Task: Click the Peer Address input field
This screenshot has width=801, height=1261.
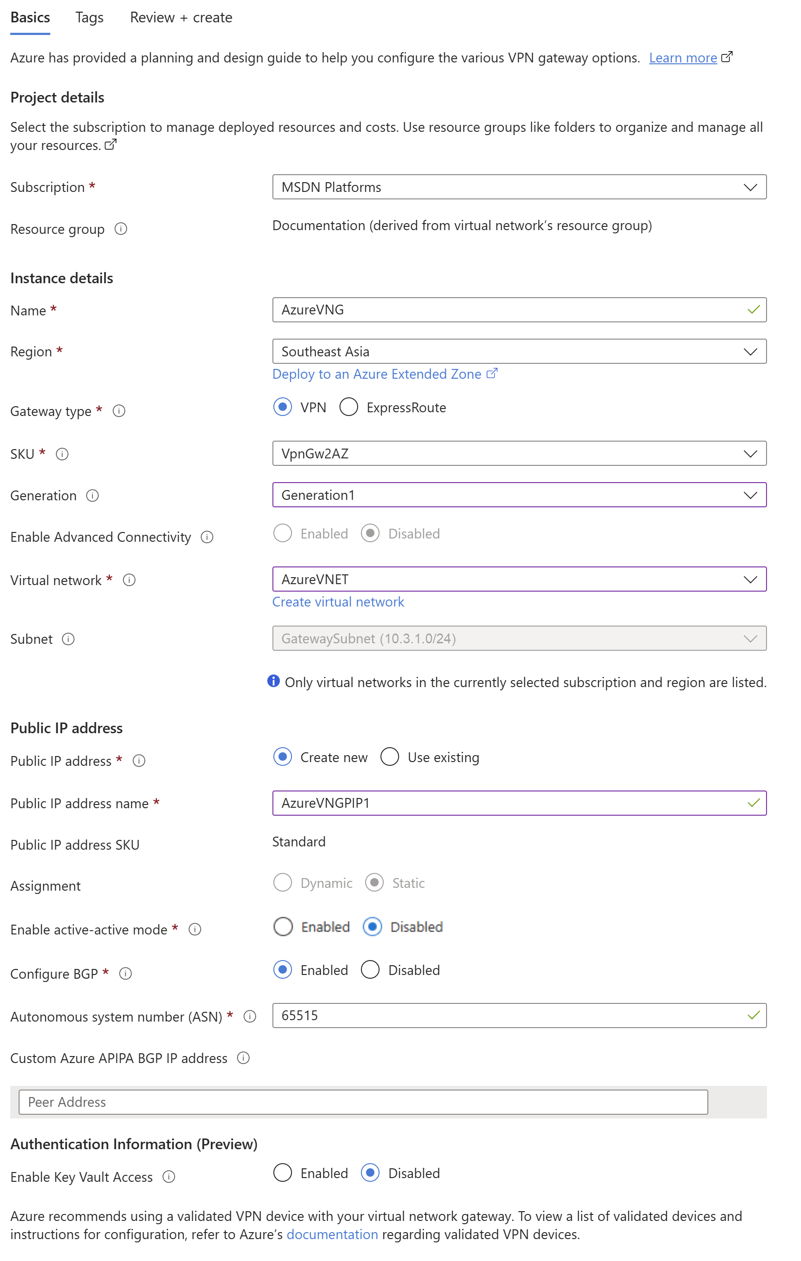Action: tap(363, 1102)
